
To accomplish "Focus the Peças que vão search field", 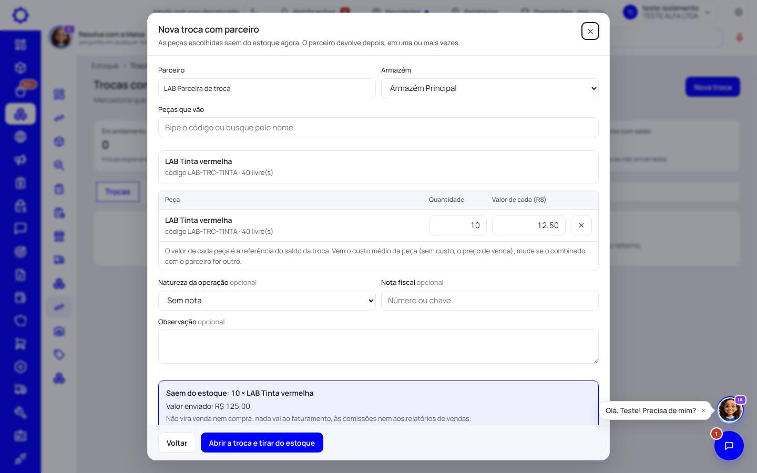I will coord(378,127).
